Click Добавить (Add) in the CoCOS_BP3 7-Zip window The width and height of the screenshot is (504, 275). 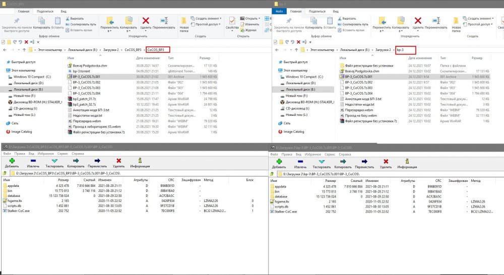[11, 162]
